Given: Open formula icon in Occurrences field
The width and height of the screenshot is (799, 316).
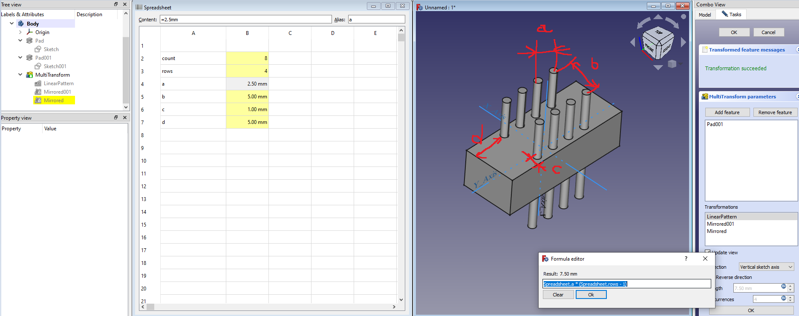Looking at the screenshot, I should [x=783, y=298].
